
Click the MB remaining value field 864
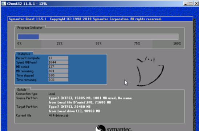[x=58, y=71]
